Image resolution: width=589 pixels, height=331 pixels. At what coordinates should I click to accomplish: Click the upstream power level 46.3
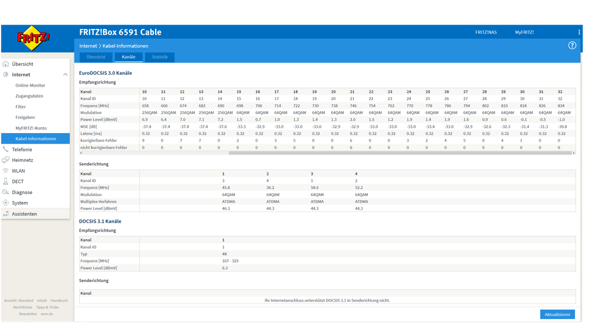coord(226,208)
